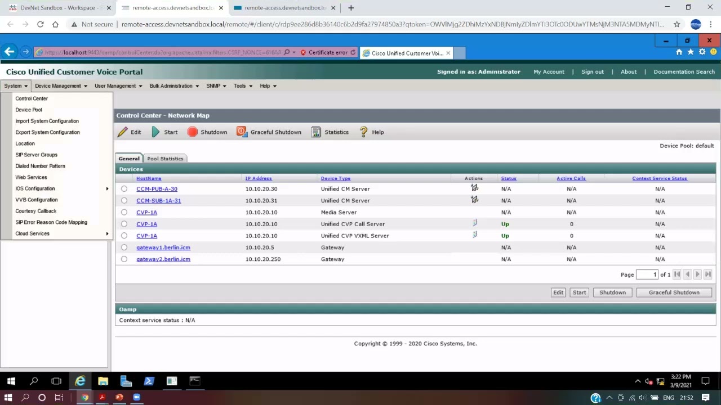Screen dimensions: 721x405
Task: Open My Account link
Action: 549,72
